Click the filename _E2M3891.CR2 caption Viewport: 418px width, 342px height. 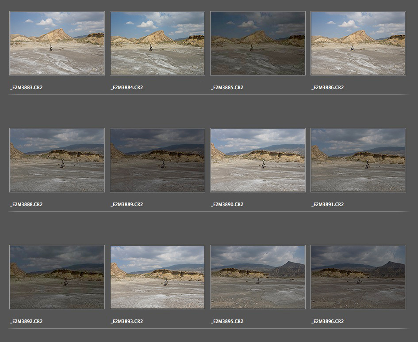pos(327,205)
